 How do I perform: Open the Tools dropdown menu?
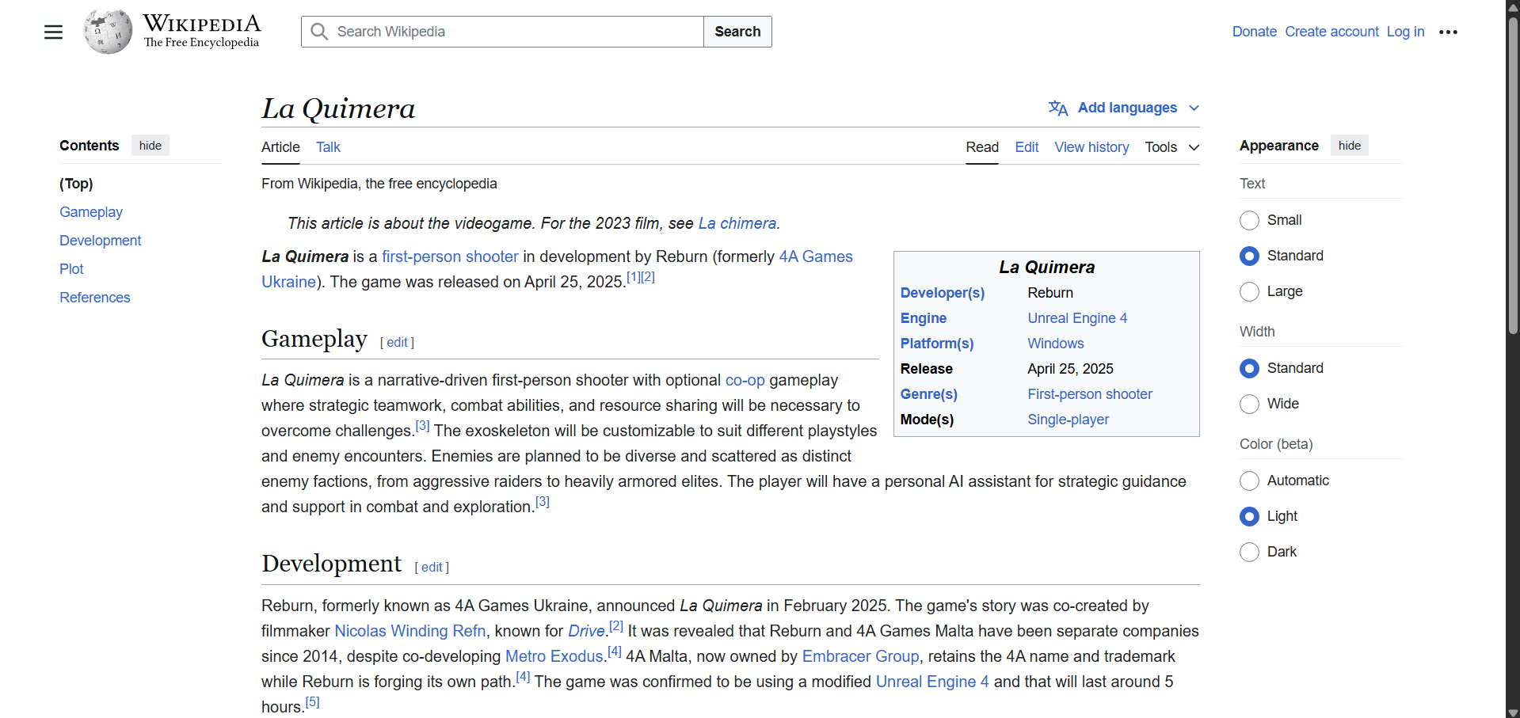(1171, 147)
